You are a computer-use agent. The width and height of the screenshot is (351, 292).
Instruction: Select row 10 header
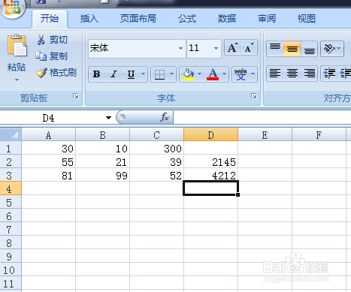(x=11, y=270)
